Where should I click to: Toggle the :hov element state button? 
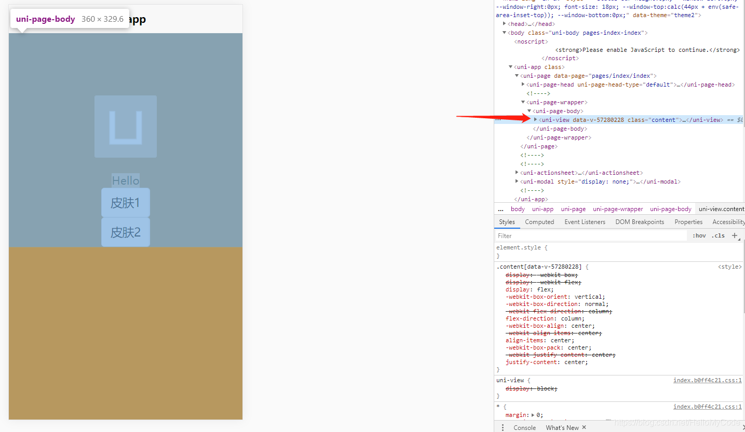(699, 235)
